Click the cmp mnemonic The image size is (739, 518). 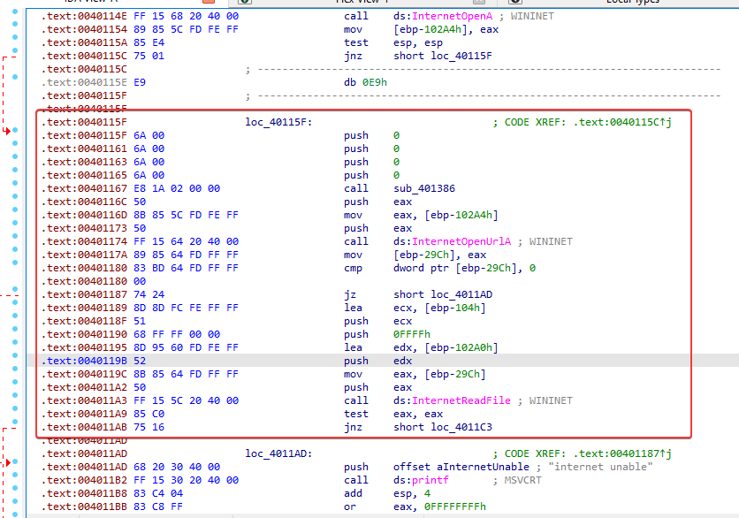point(353,268)
